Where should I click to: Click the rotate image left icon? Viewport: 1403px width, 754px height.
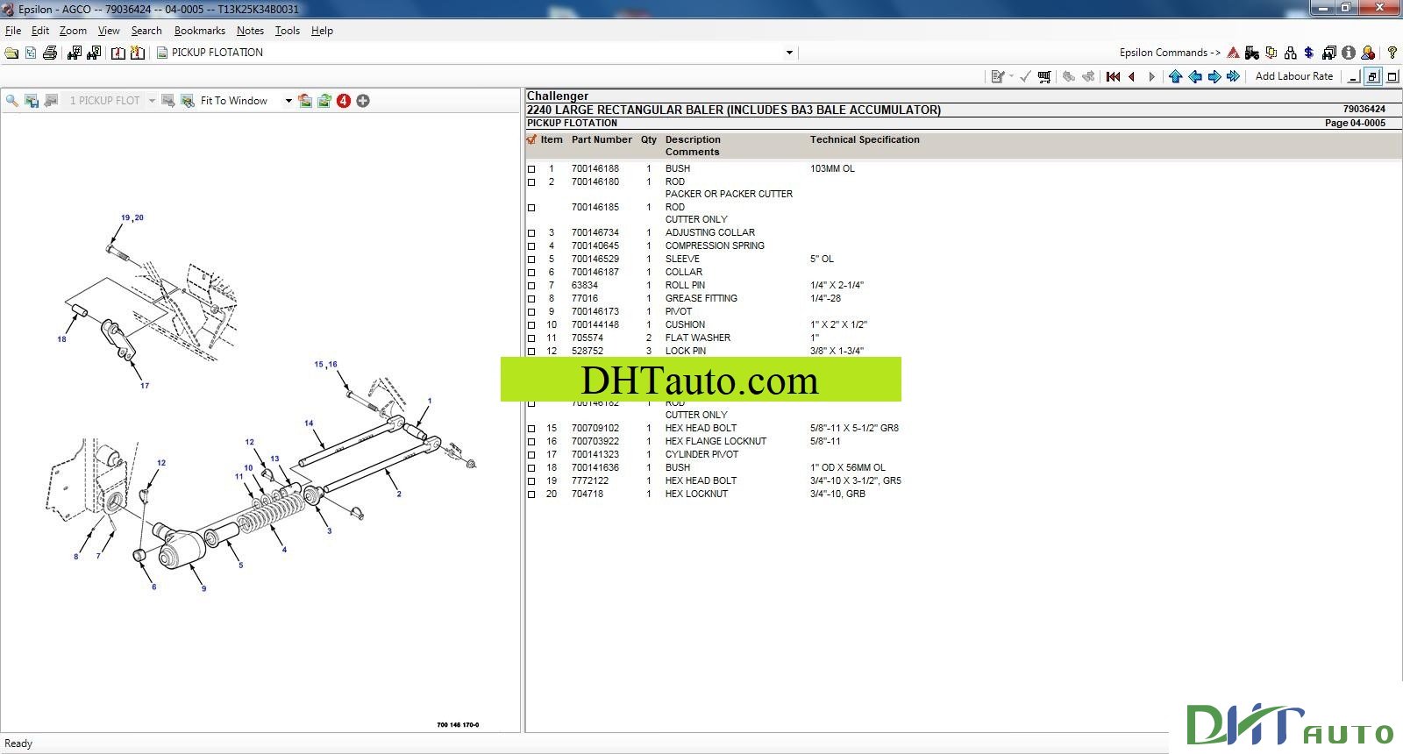click(x=305, y=101)
